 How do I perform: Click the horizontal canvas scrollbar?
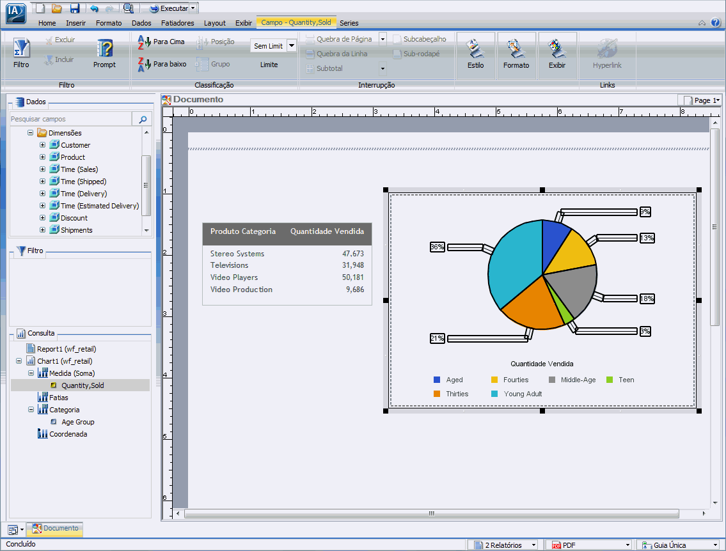tap(432, 513)
